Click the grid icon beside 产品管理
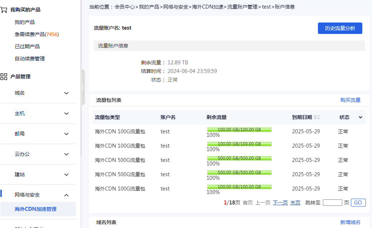 click(4, 76)
